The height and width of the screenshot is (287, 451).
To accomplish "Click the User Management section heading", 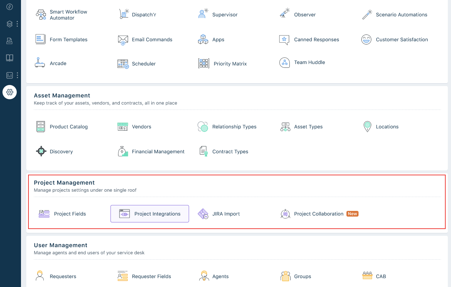I will (x=60, y=245).
